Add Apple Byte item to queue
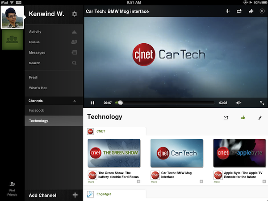 (264, 181)
